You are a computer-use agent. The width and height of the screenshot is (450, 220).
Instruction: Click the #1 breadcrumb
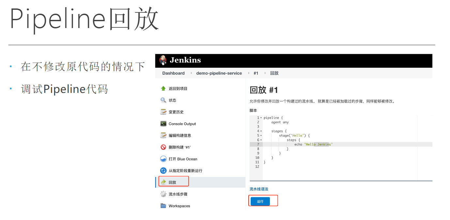(x=256, y=73)
